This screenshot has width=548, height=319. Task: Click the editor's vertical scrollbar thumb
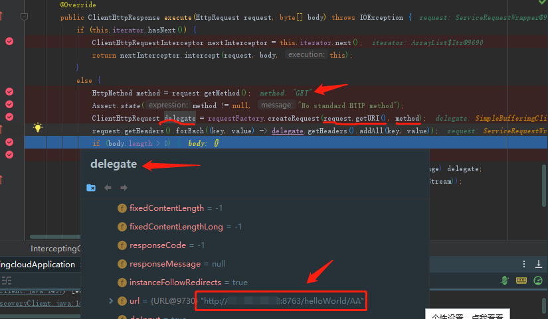coord(545,185)
